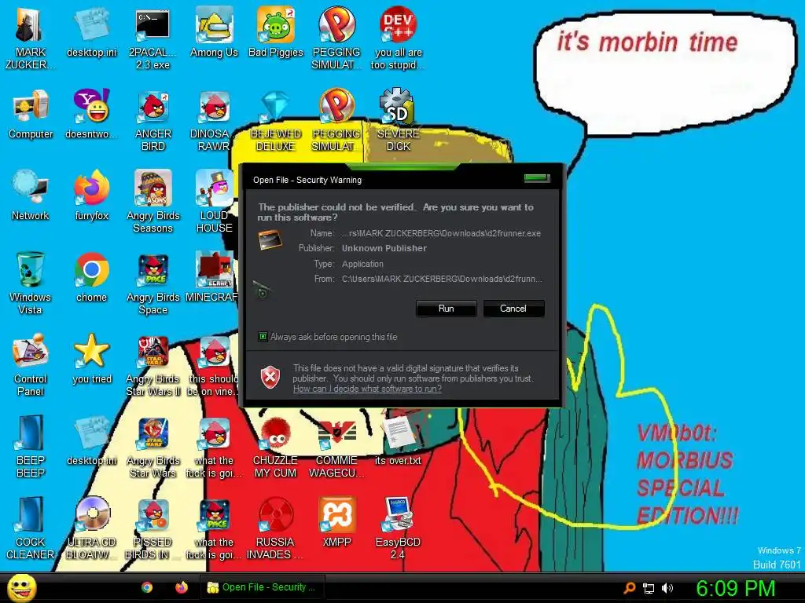Click Cancel in the security warning
The width and height of the screenshot is (805, 603).
coord(513,309)
